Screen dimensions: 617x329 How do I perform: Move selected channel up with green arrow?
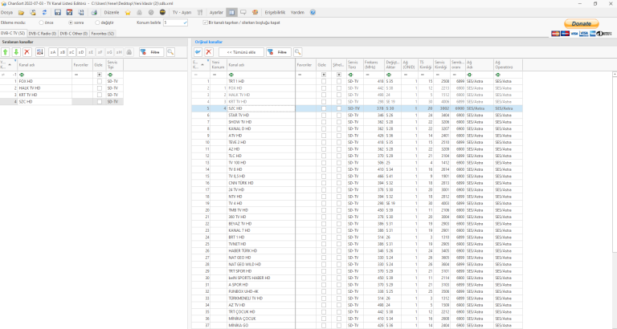(5, 52)
